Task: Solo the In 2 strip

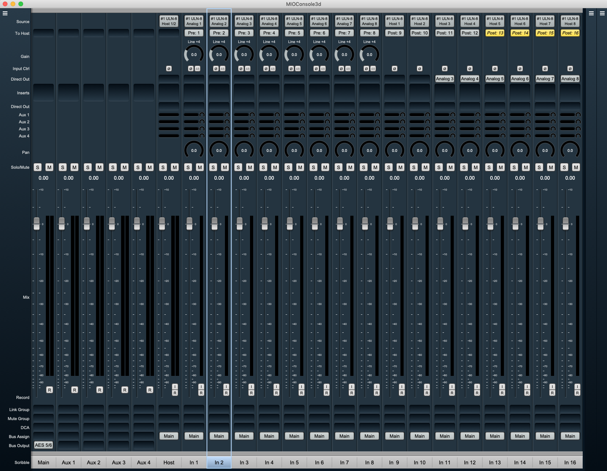Action: point(213,167)
